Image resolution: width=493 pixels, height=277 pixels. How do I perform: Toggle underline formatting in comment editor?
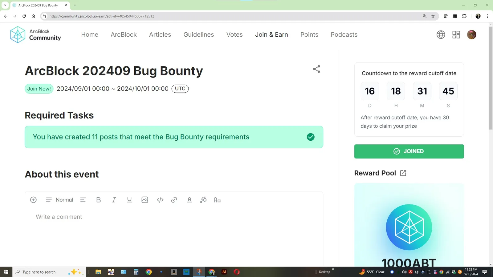coord(129,200)
